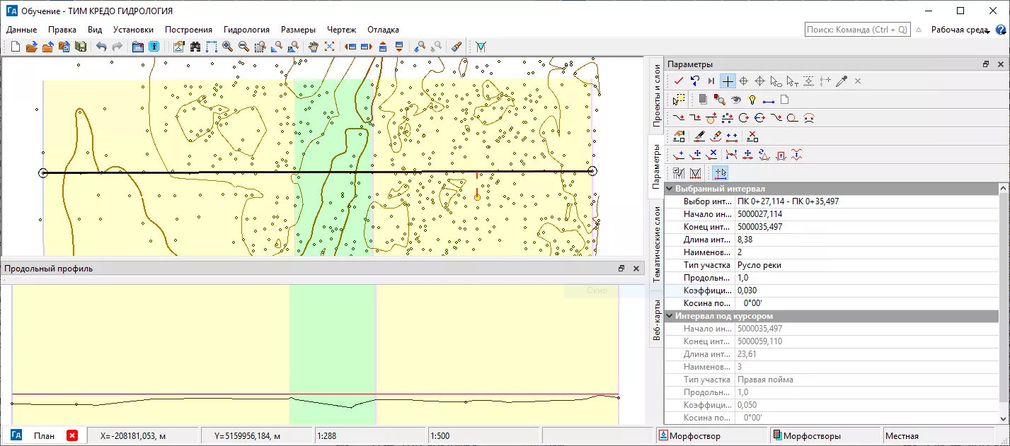Select the pan hand tool
This screenshot has width=1010, height=446.
tap(314, 47)
